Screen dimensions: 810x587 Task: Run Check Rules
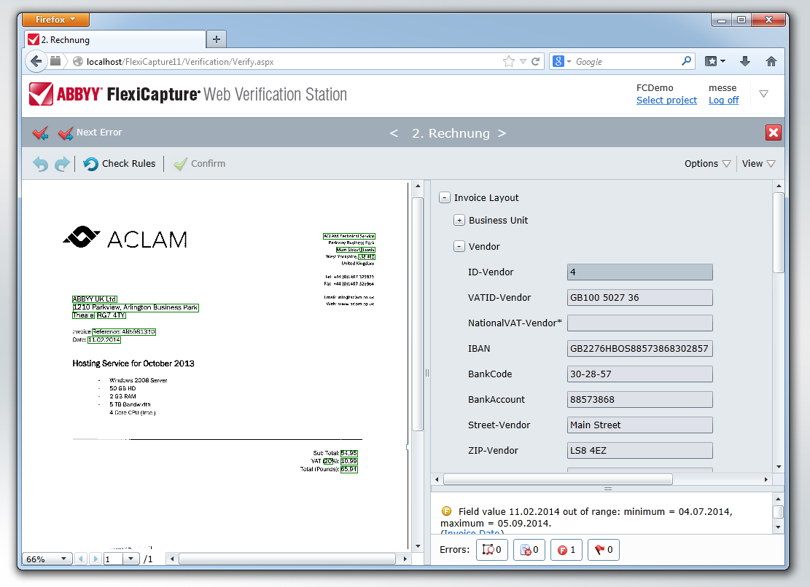tap(120, 164)
